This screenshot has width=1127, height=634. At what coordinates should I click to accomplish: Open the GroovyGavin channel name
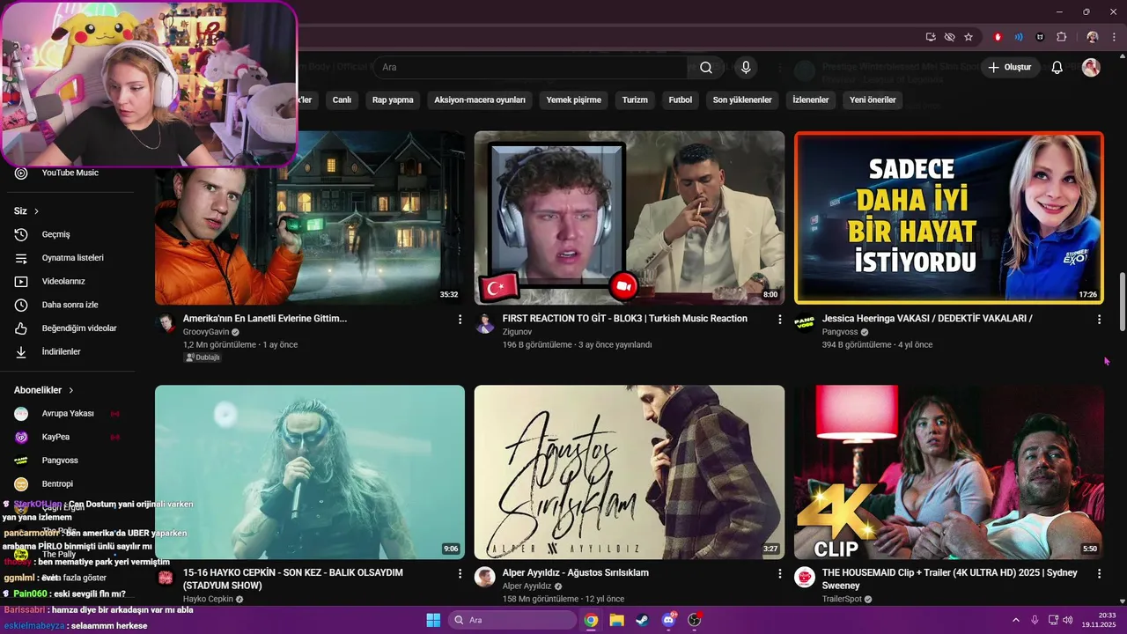pyautogui.click(x=206, y=332)
